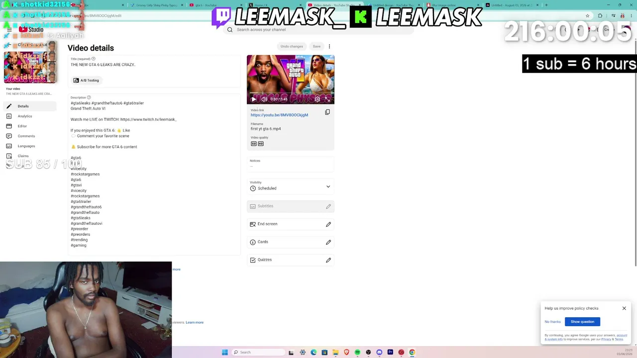Viewport: 637px width, 358px height.
Task: Click the video title input field
Action: pyautogui.click(x=154, y=65)
